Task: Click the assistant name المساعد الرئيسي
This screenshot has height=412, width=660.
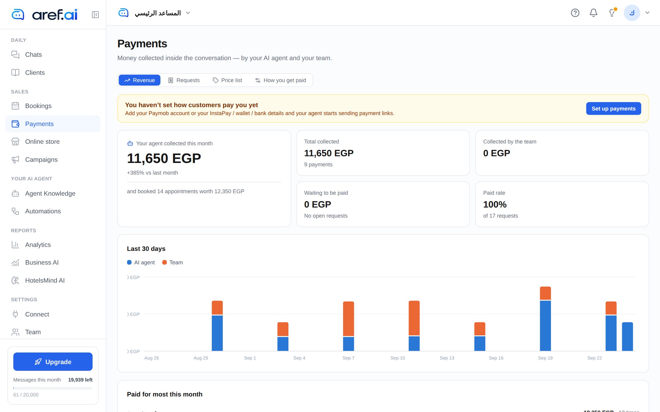Action: [x=158, y=13]
